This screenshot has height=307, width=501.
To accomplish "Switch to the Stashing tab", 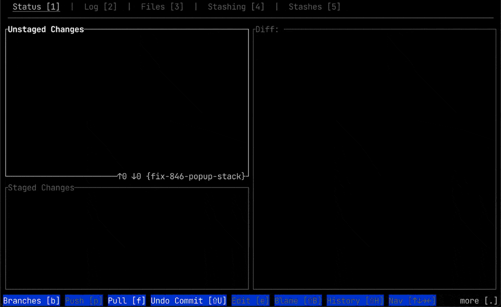I will click(x=236, y=6).
